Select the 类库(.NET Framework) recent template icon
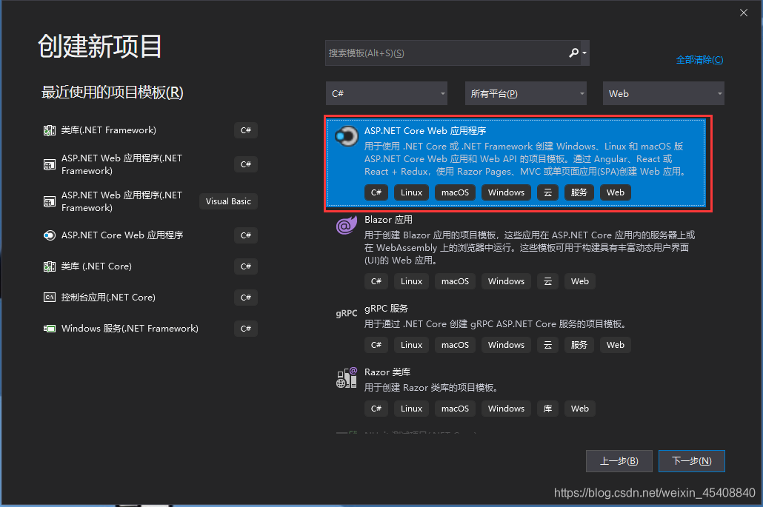The width and height of the screenshot is (763, 507). (x=50, y=130)
